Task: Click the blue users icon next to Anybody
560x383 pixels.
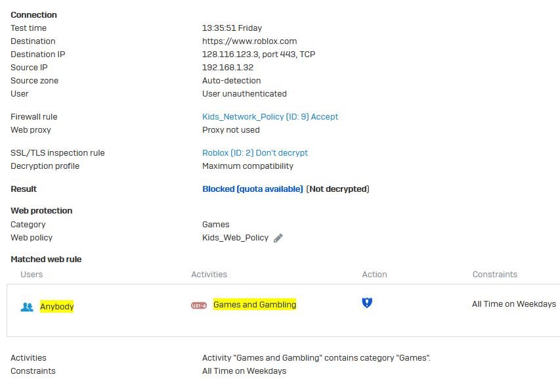Action: pyautogui.click(x=27, y=307)
